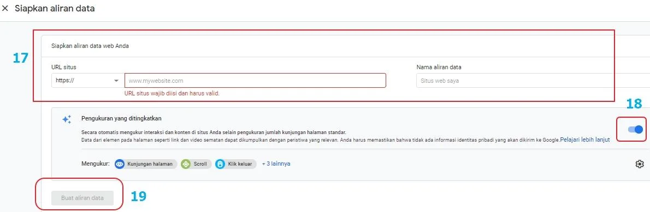
Task: Click the sparkle icon for Pengukuran yang ditingkatkan
Action: coord(67,119)
